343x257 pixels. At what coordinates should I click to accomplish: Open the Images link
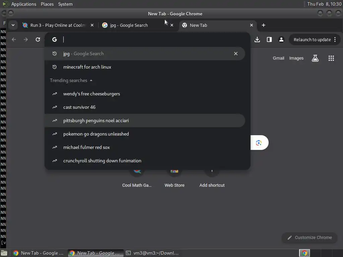click(296, 58)
